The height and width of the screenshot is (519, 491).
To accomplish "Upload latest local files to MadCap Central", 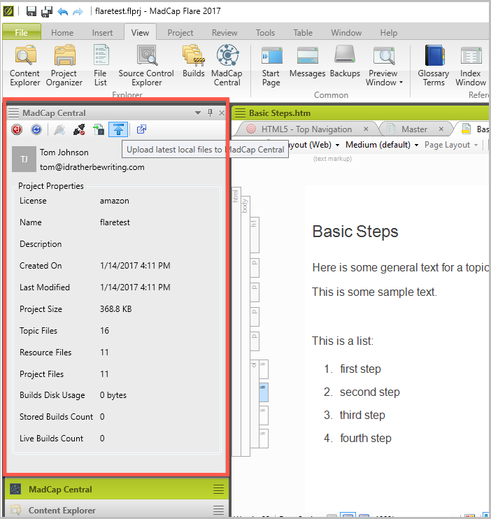I will point(118,129).
